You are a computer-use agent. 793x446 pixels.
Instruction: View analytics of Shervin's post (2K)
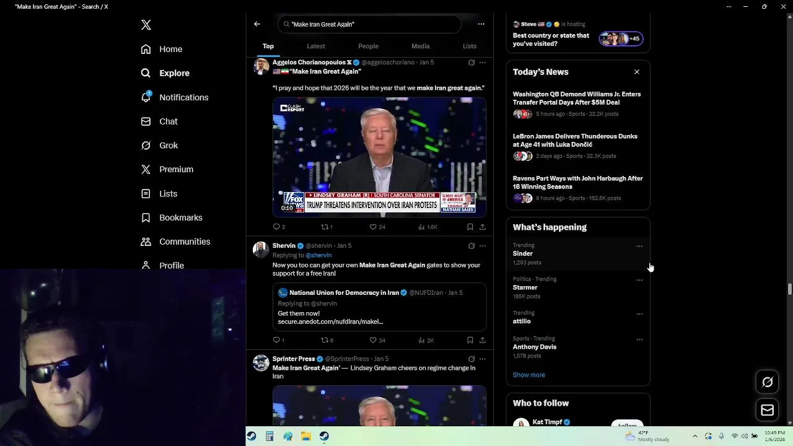(426, 340)
